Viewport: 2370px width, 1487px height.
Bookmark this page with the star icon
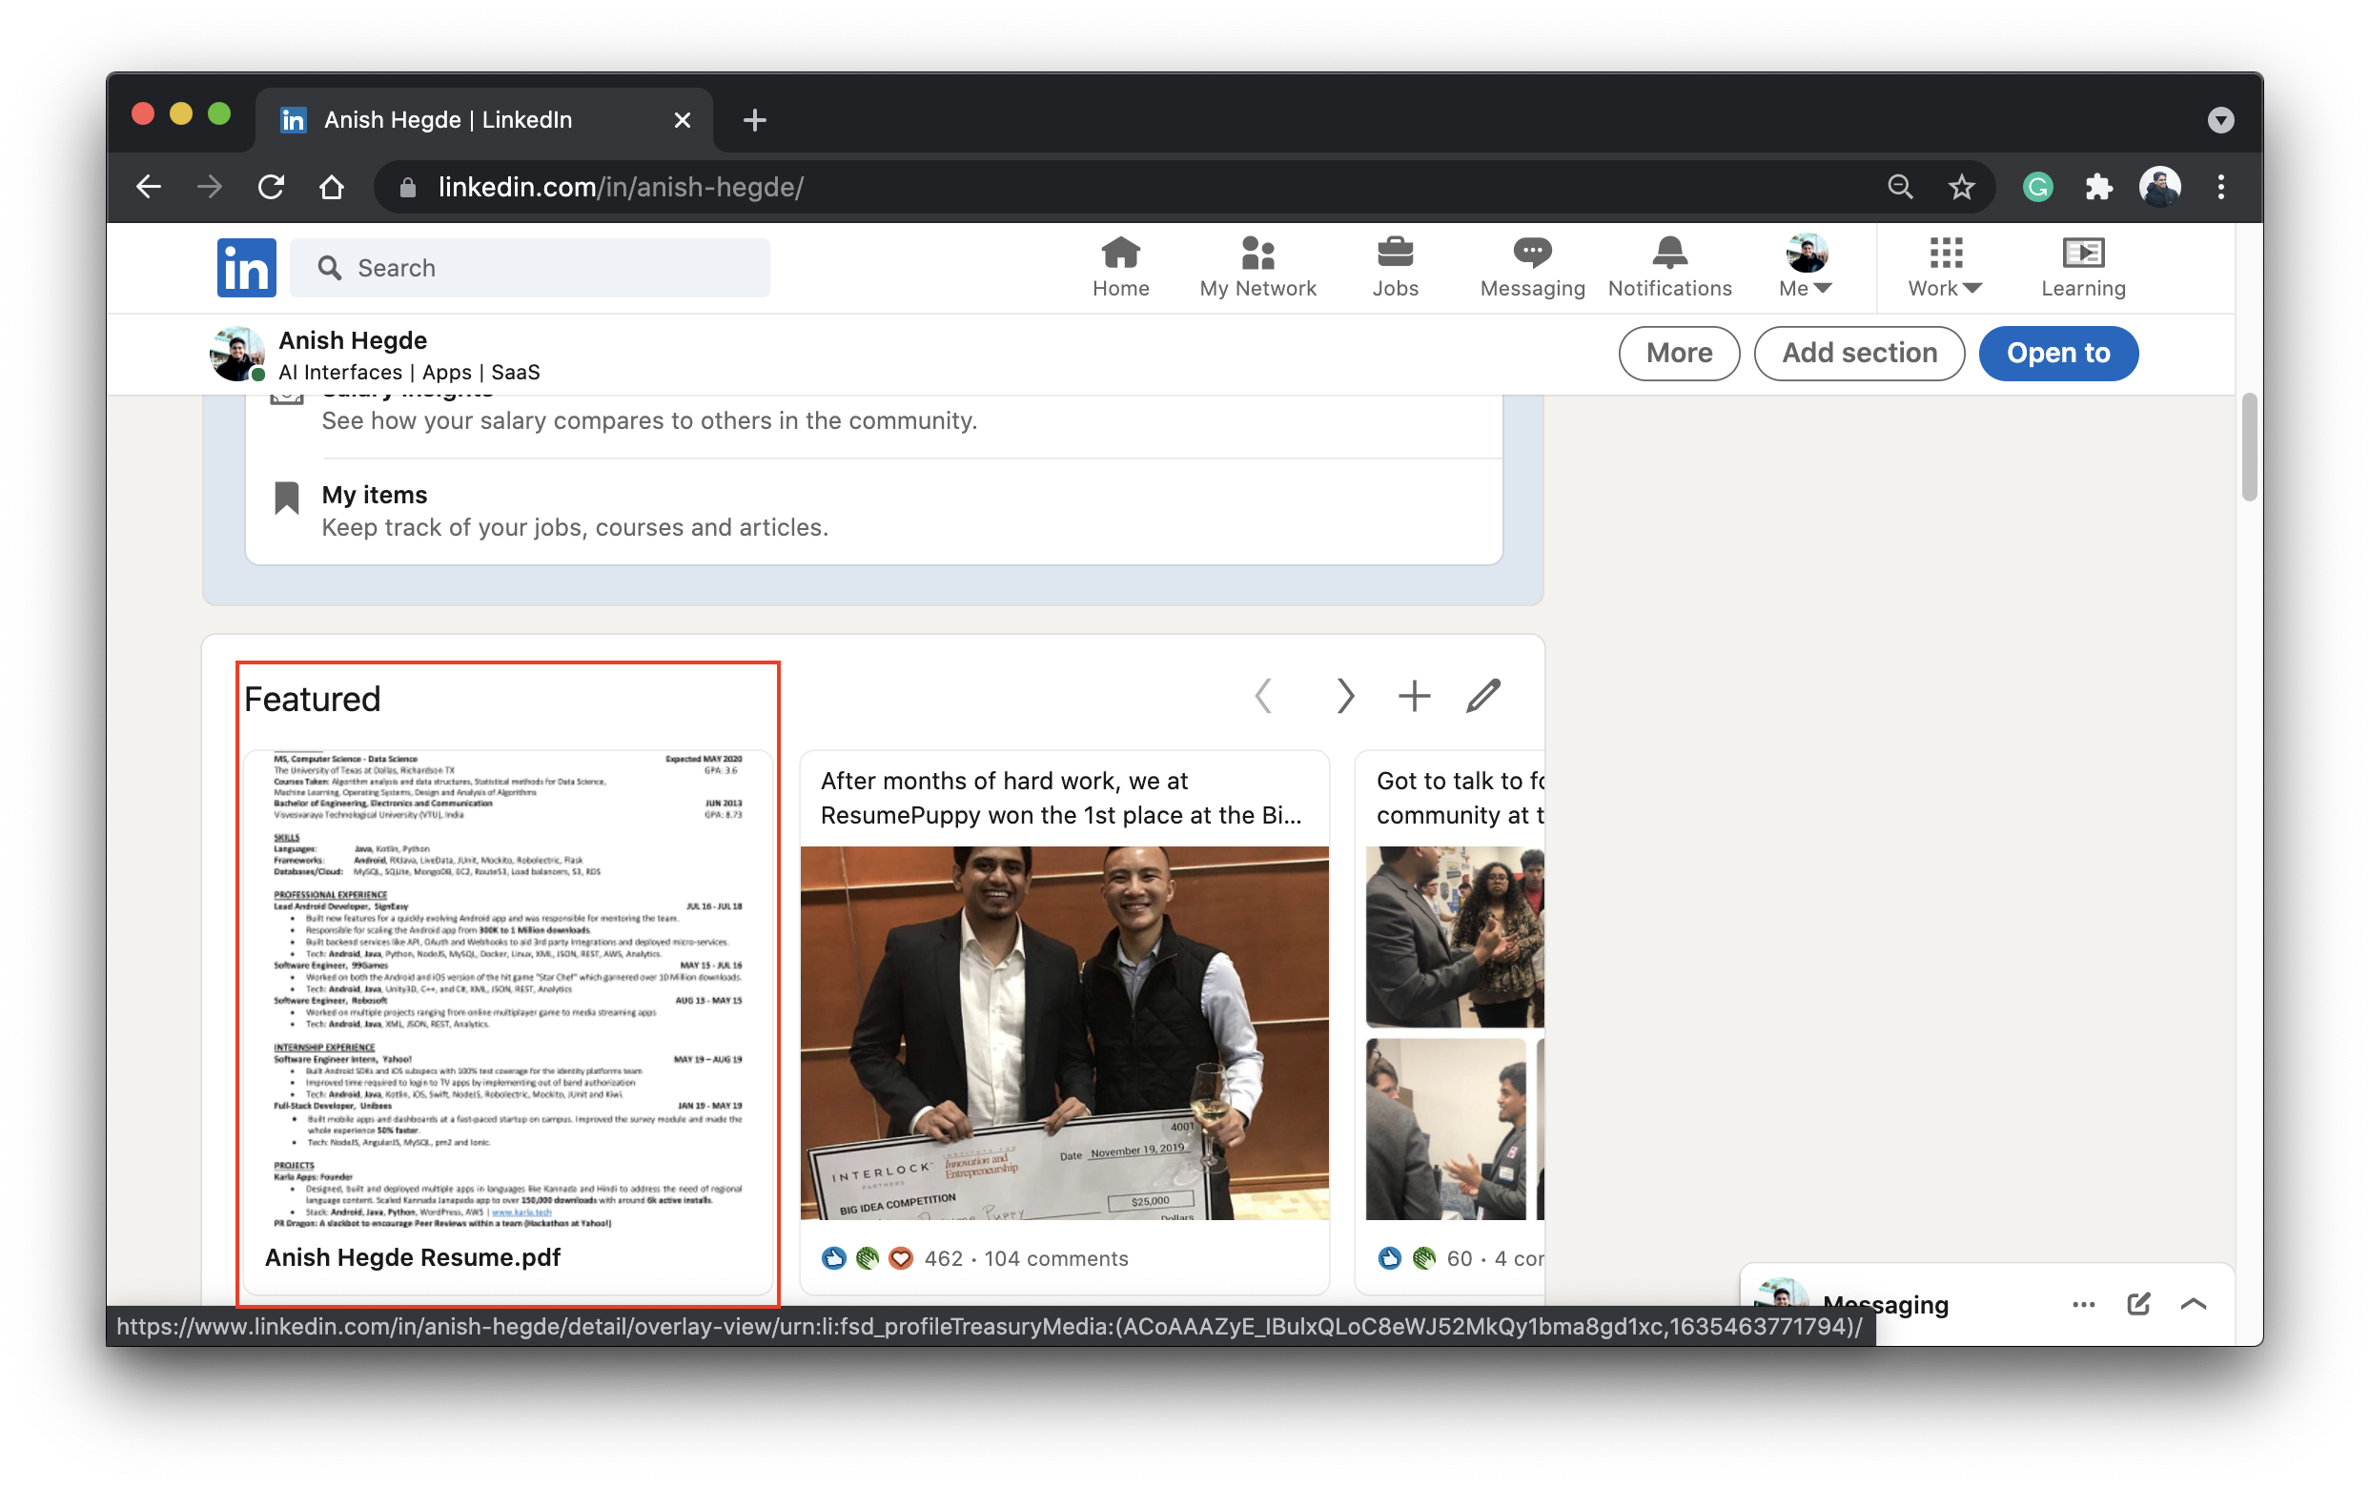click(1961, 187)
